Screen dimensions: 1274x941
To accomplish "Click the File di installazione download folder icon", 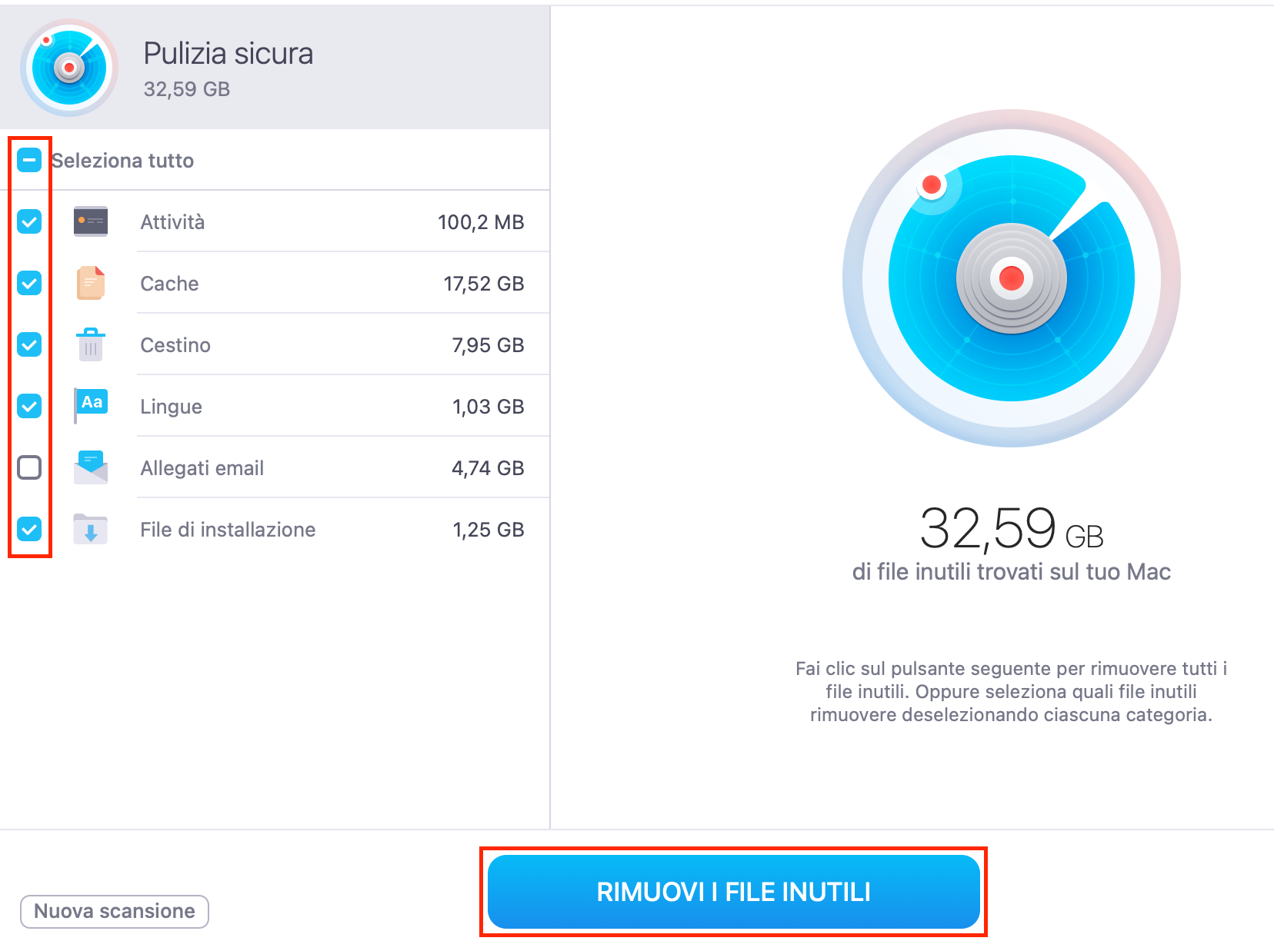I will tap(90, 529).
